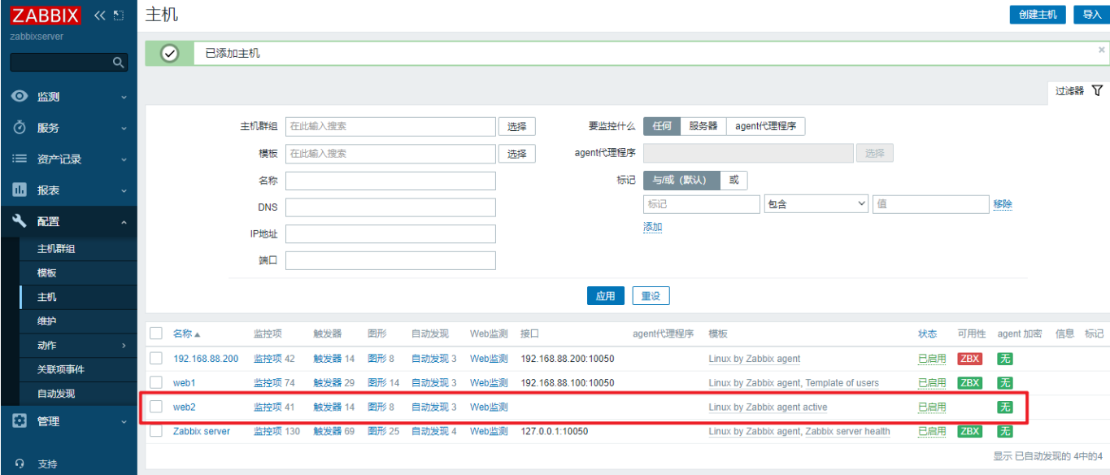Click the 资产记录 list icon

20,159
